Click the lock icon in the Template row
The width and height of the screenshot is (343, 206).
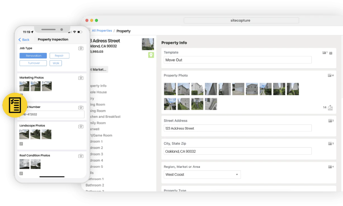pos(331,53)
